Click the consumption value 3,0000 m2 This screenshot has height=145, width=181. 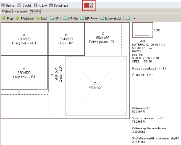[138, 132]
